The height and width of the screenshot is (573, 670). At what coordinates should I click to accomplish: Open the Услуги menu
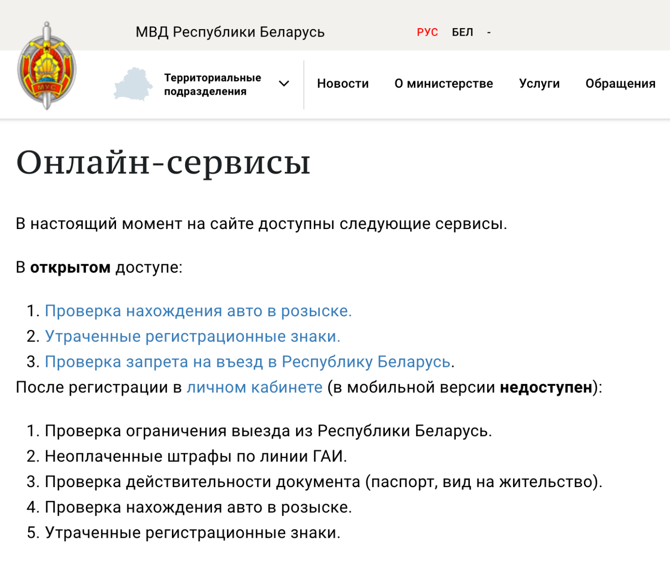click(x=540, y=84)
